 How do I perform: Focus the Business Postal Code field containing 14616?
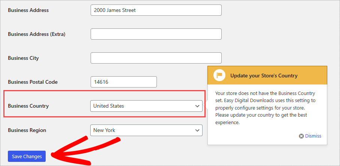(124, 82)
